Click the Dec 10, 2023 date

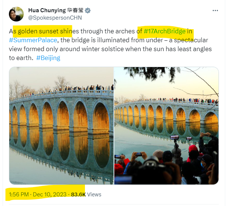[x=50, y=195]
